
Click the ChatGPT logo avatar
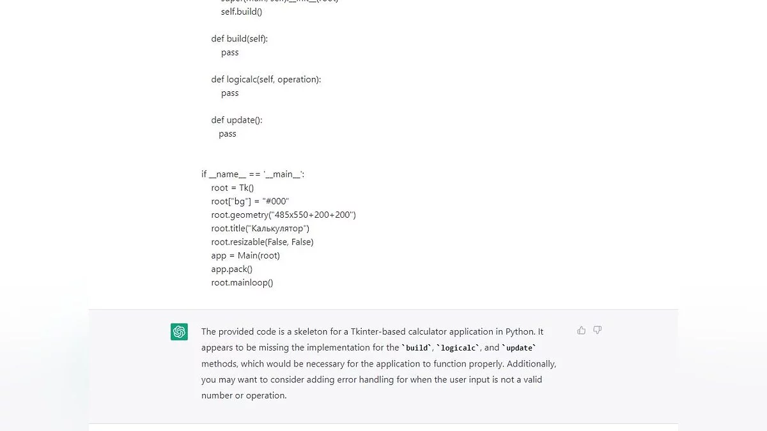click(179, 332)
